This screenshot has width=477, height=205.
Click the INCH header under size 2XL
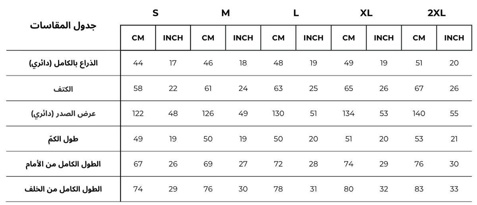coord(454,38)
